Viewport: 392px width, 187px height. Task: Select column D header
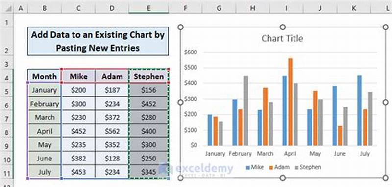click(112, 8)
